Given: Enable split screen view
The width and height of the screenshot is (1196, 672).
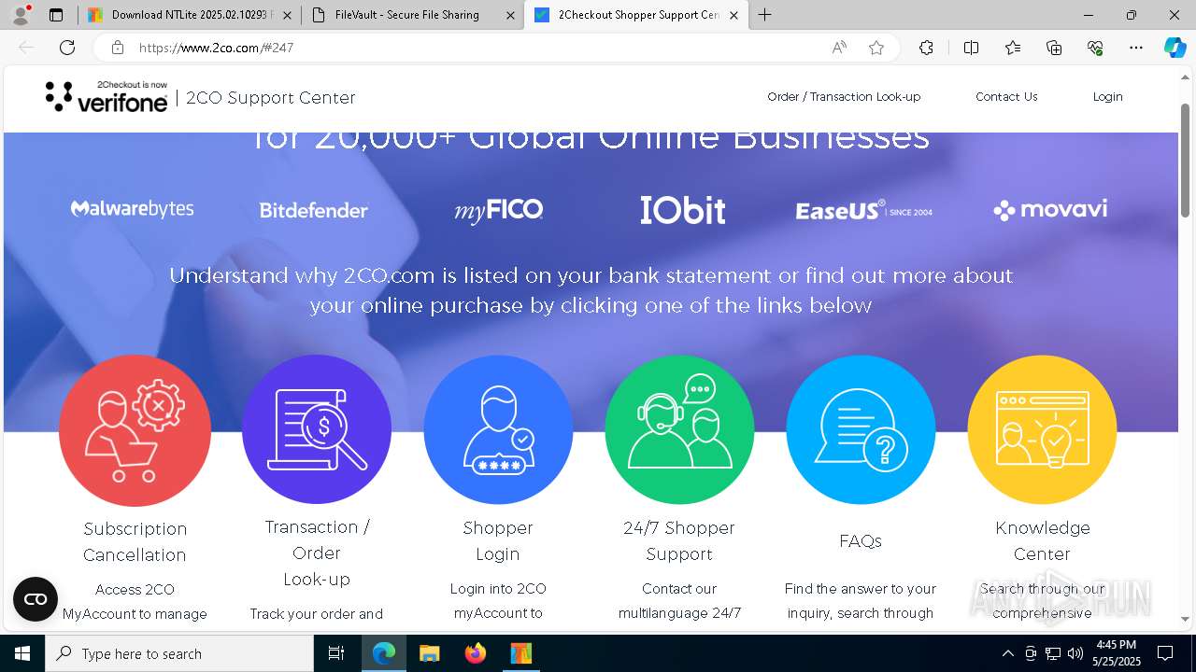Looking at the screenshot, I should coord(971,48).
